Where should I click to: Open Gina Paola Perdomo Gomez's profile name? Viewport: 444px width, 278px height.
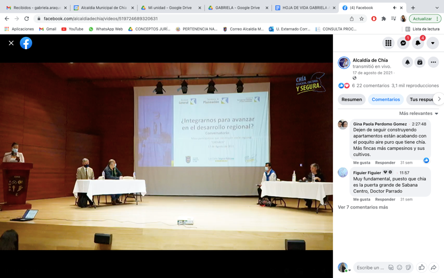point(380,124)
